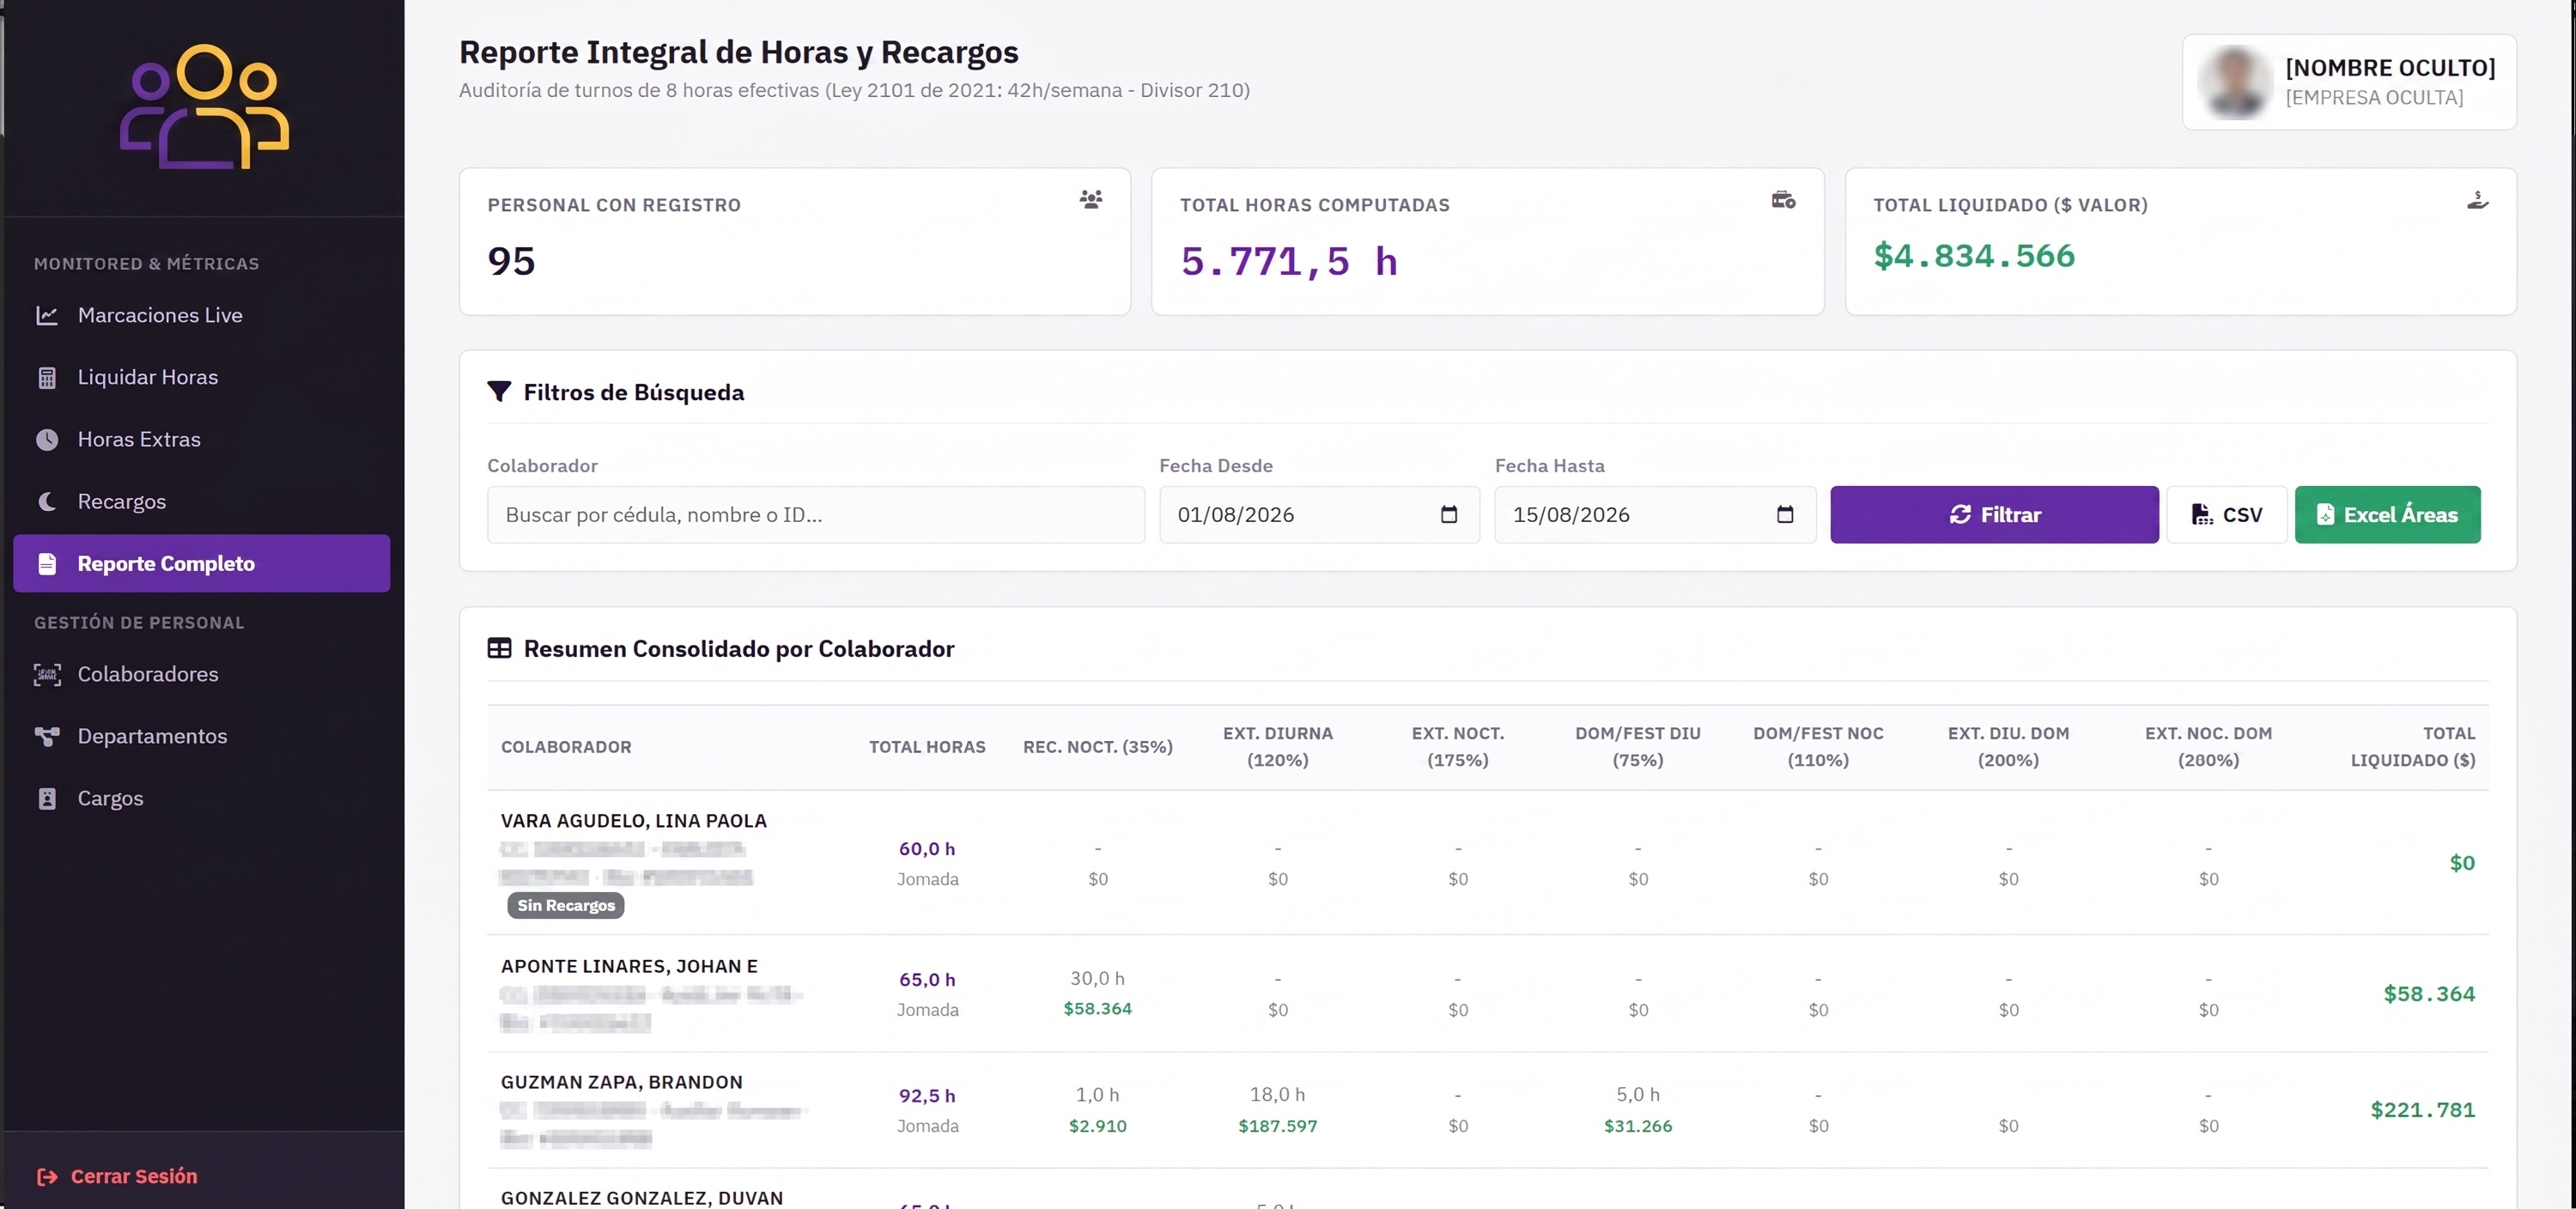
Task: Click the Departamentos diagram icon
Action: pyautogui.click(x=47, y=737)
